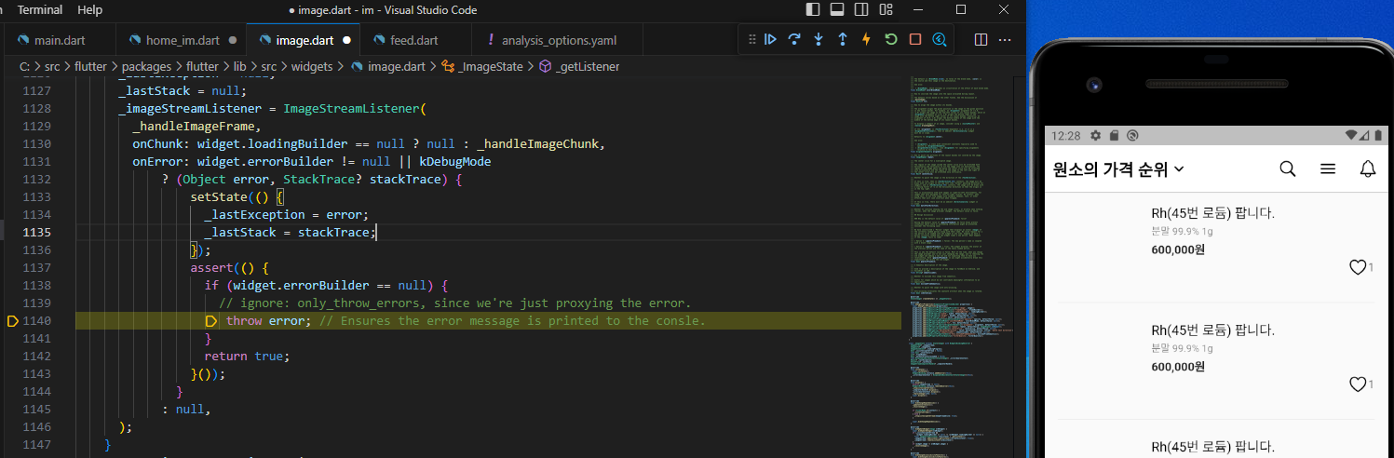Click the debug Step Over icon
Image resolution: width=1394 pixels, height=458 pixels.
coord(794,39)
